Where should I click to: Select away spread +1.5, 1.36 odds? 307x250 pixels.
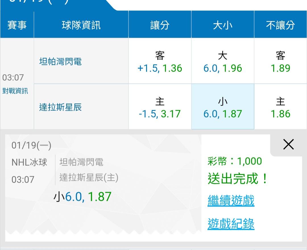[160, 61]
